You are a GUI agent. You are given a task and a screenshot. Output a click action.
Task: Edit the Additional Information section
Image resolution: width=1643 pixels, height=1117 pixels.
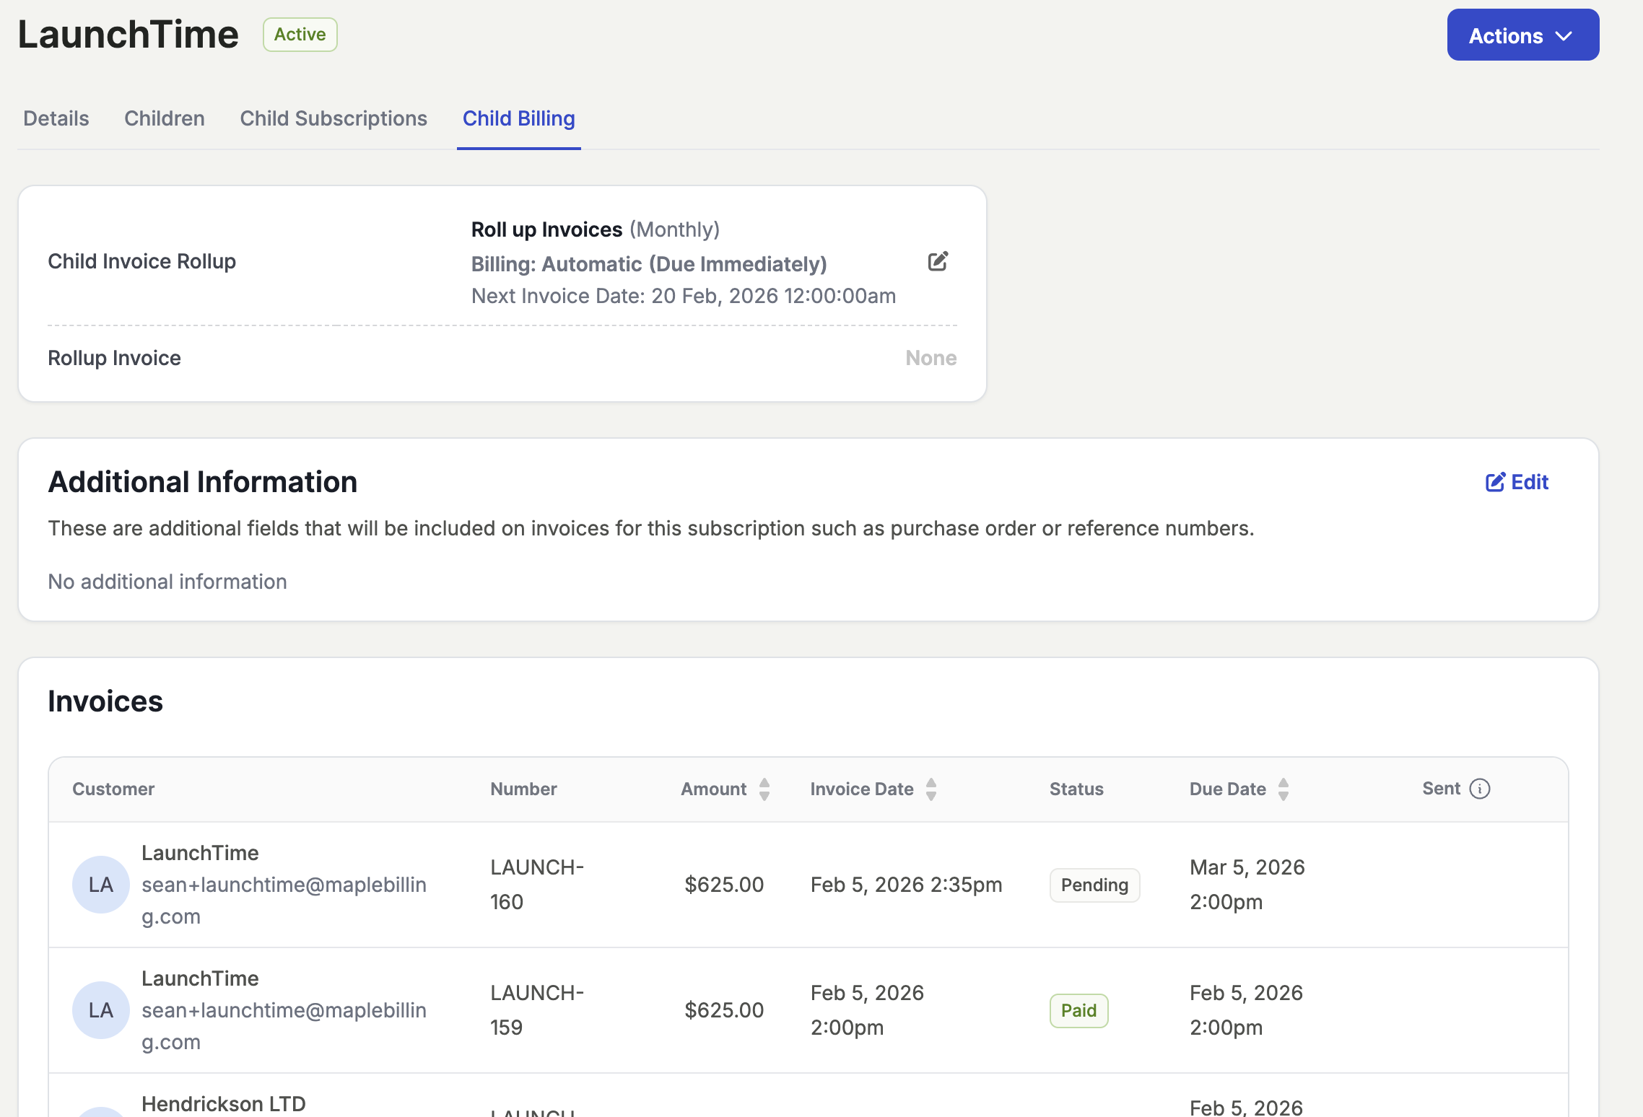point(1517,482)
